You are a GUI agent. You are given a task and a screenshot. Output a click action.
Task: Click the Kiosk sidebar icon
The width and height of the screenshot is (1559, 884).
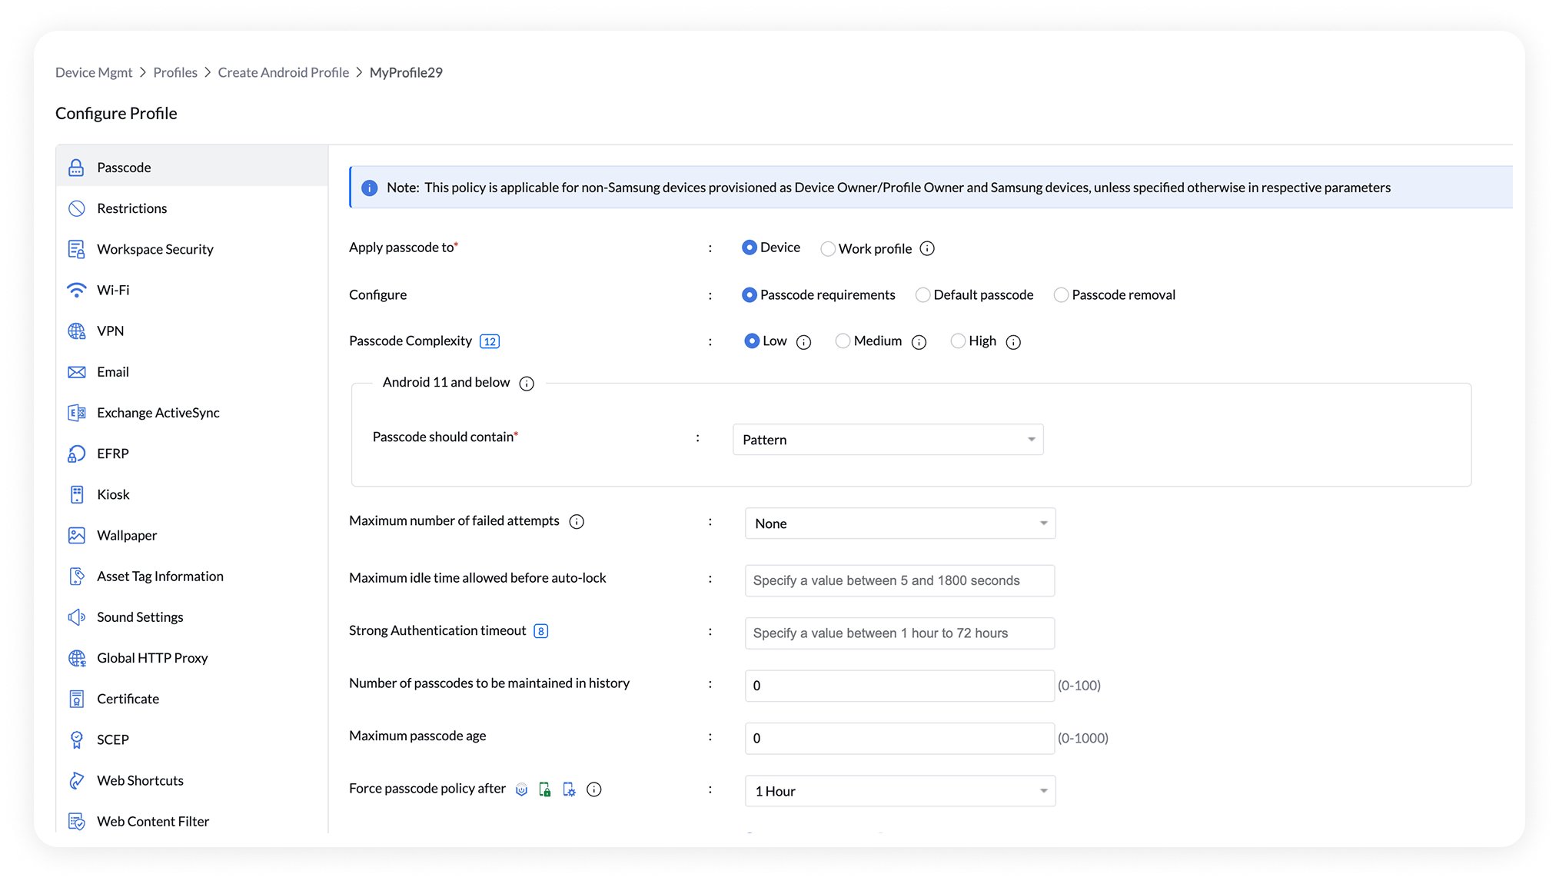[76, 494]
